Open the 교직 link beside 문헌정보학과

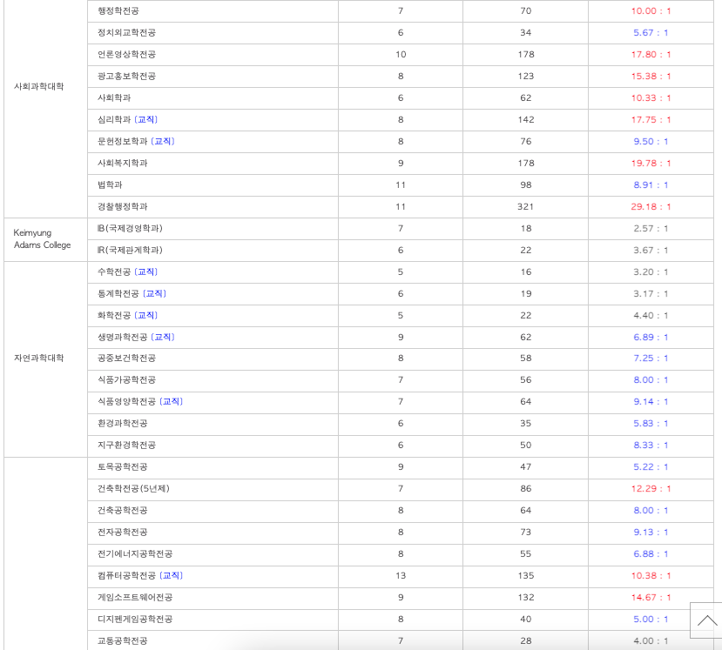tap(163, 141)
